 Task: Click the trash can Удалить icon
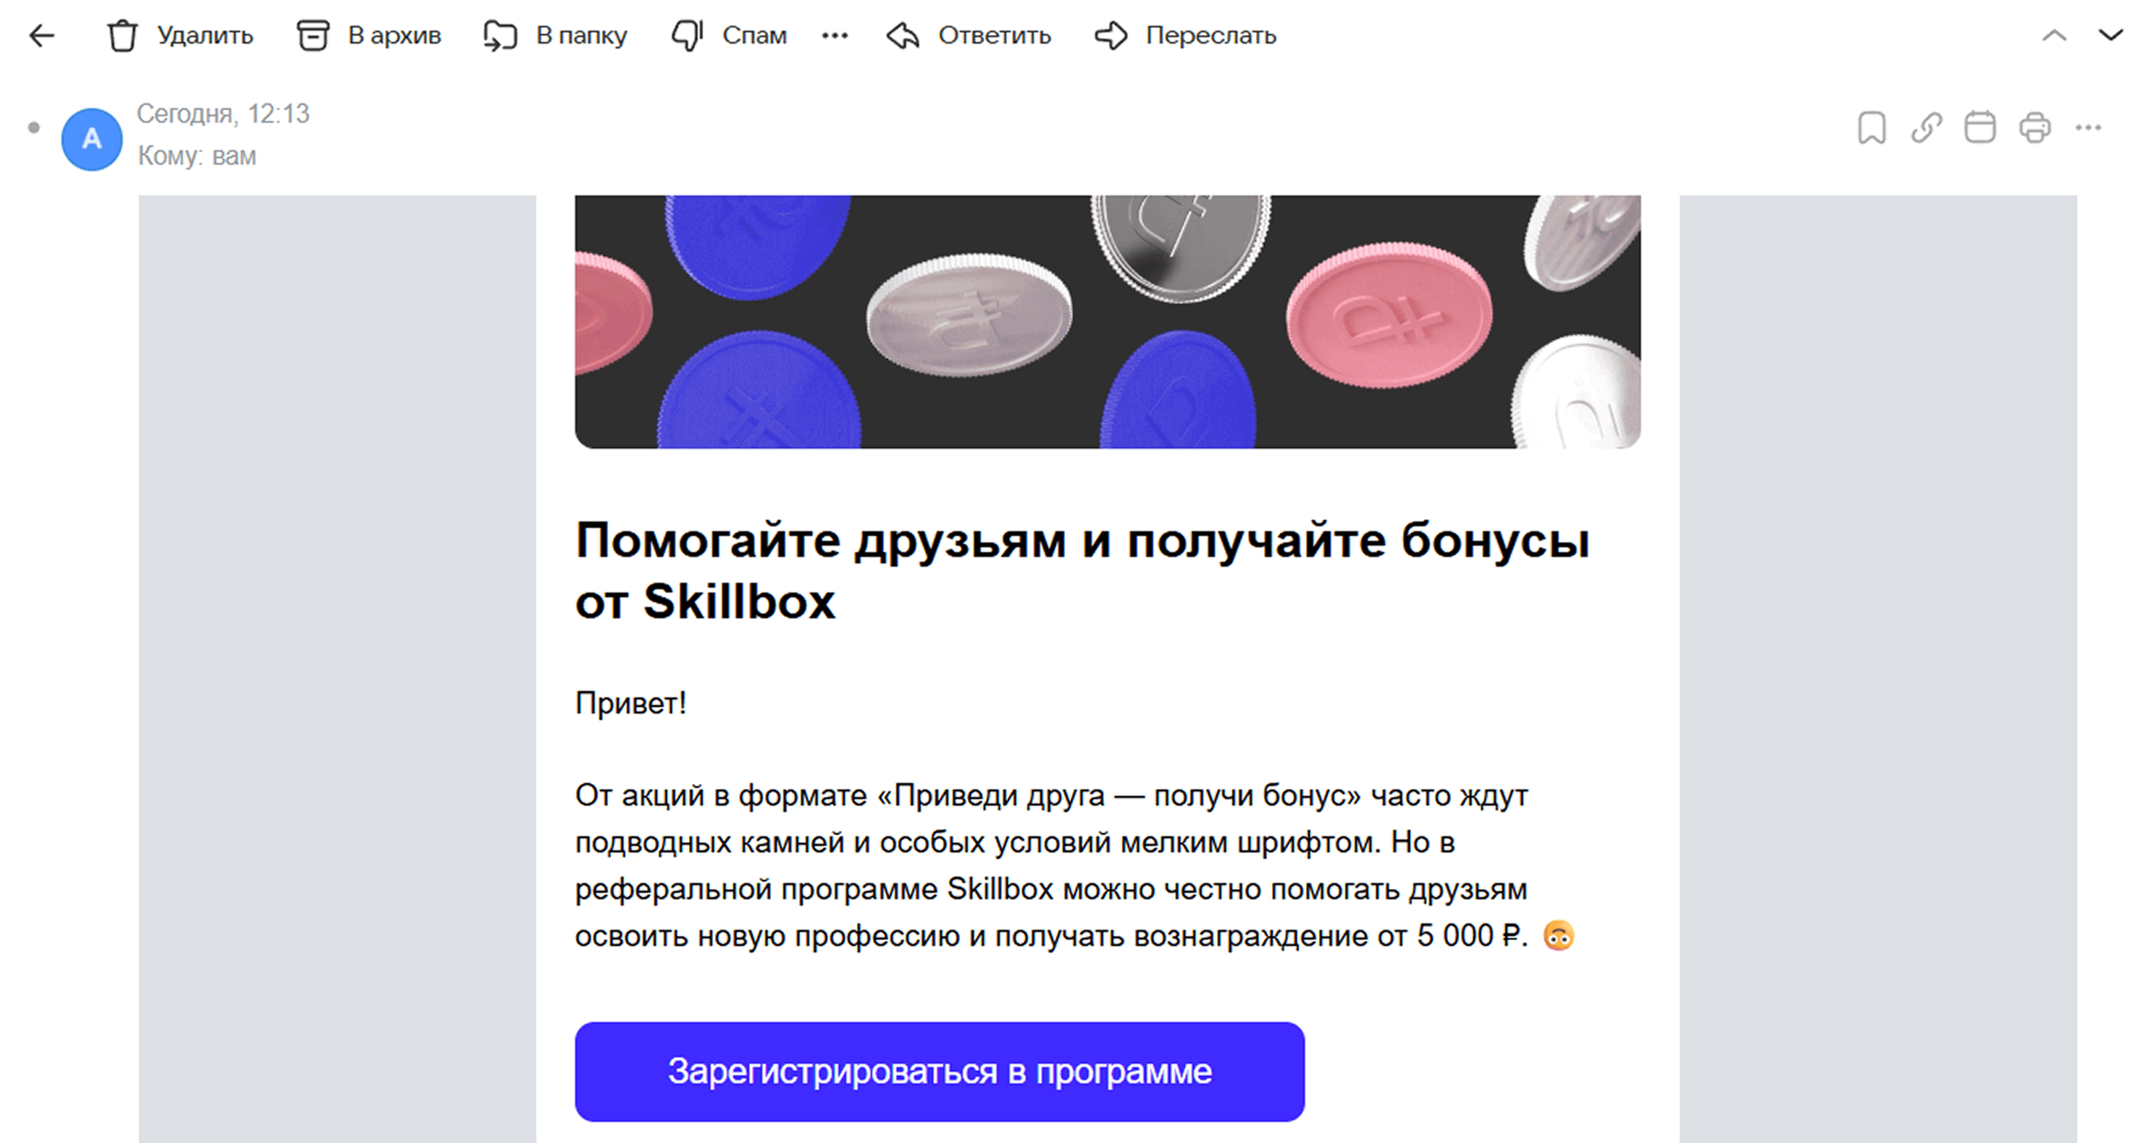tap(123, 36)
